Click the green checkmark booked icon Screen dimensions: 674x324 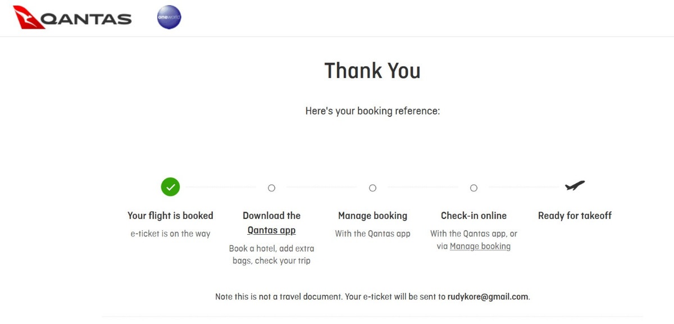click(x=170, y=187)
